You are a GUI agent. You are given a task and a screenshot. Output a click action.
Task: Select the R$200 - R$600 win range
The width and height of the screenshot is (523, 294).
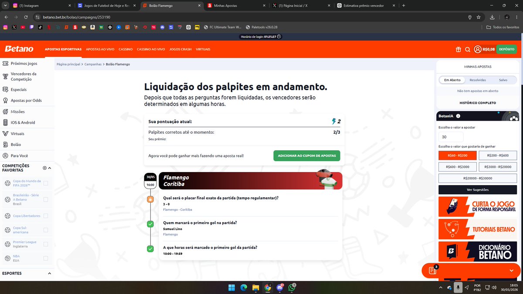(498, 155)
